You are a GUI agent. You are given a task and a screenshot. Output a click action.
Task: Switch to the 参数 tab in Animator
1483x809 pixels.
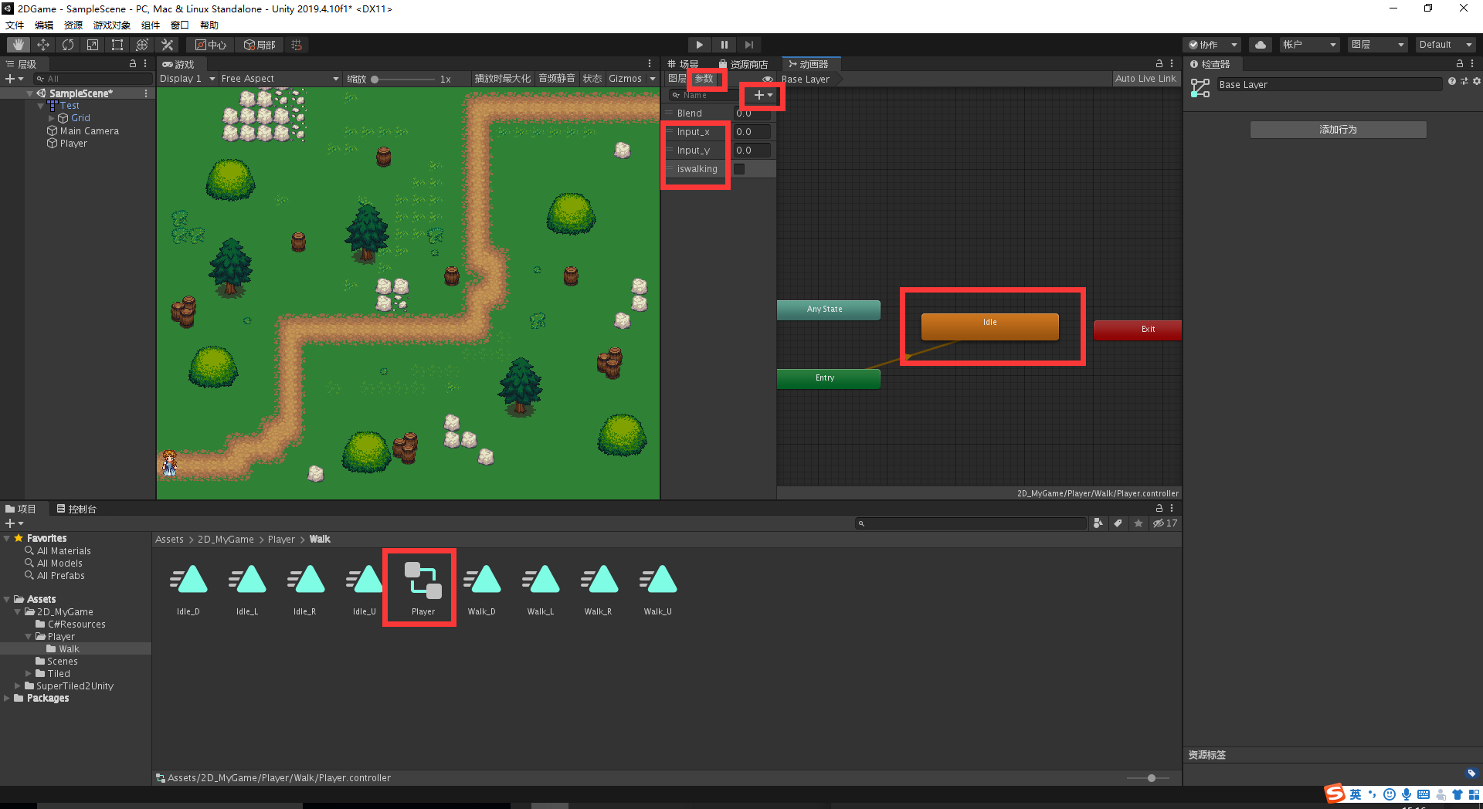coord(705,78)
